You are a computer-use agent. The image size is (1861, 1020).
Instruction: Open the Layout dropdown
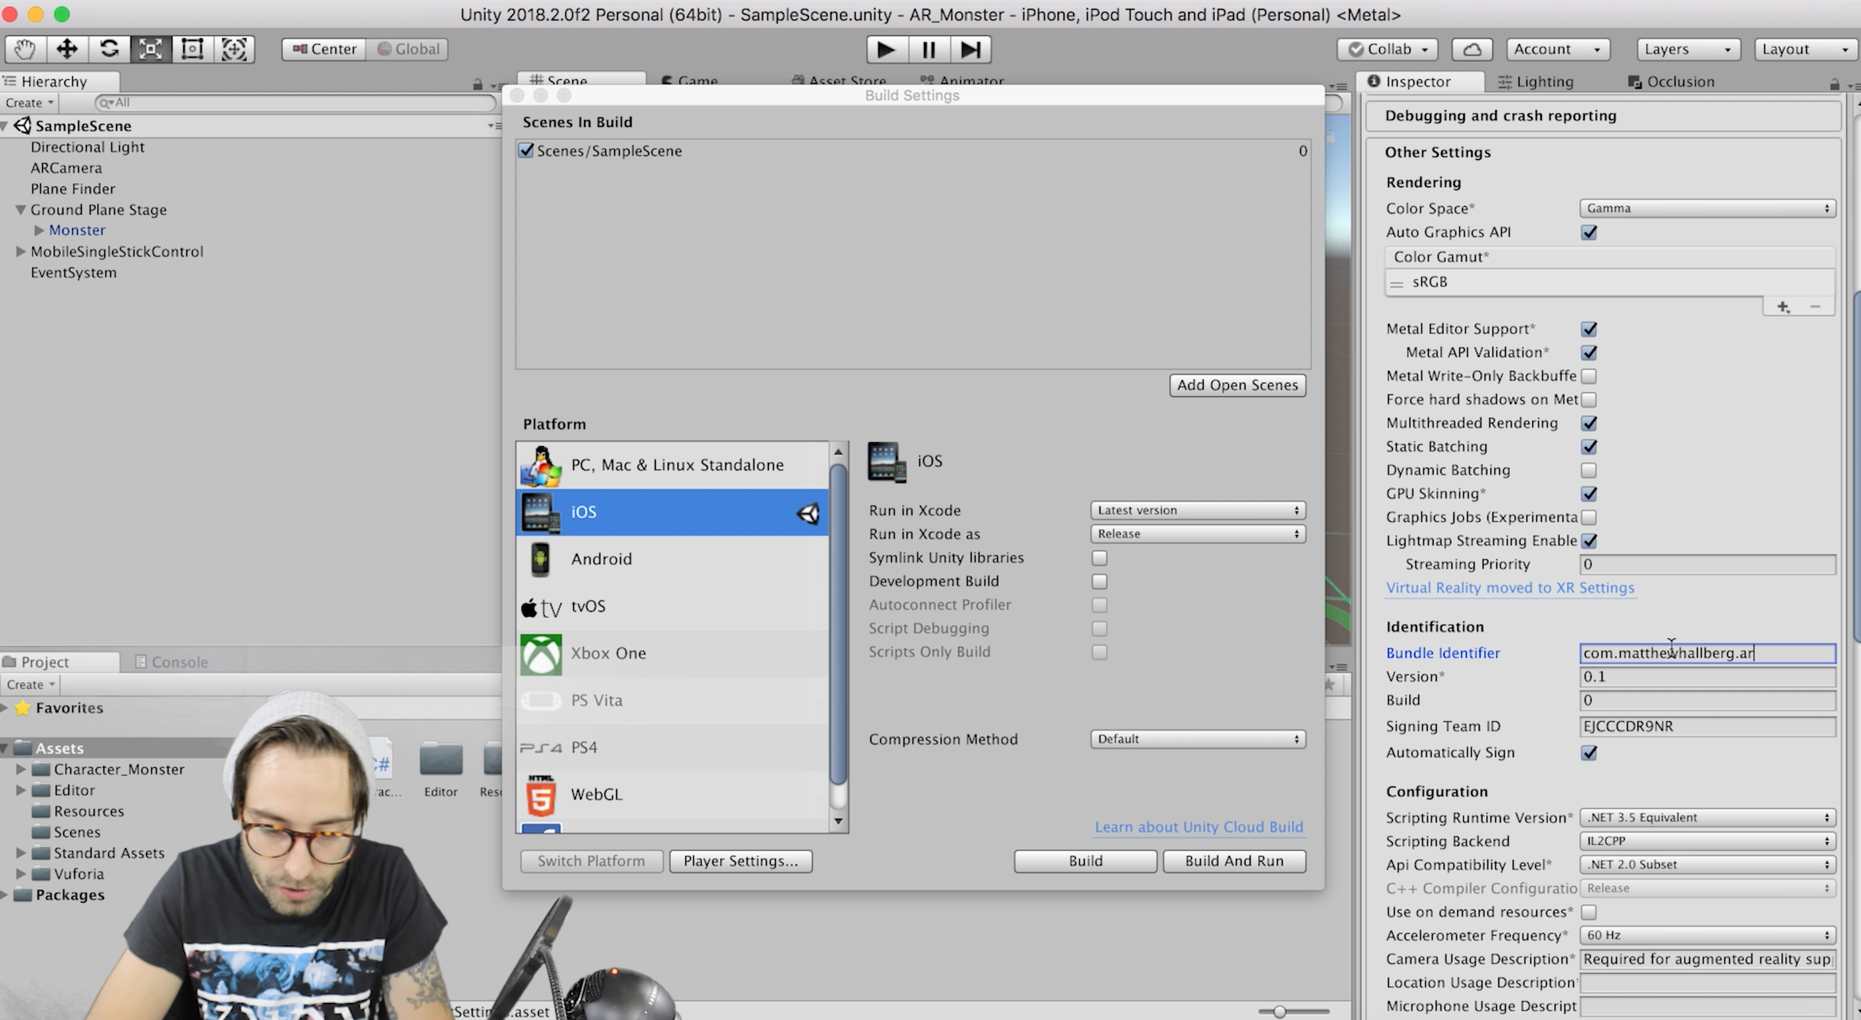tap(1805, 49)
